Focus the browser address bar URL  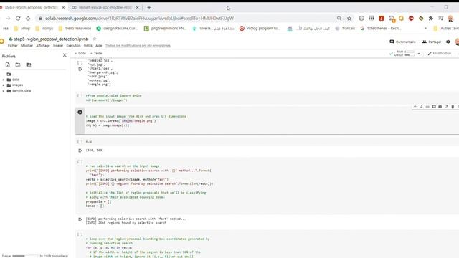coord(139,18)
